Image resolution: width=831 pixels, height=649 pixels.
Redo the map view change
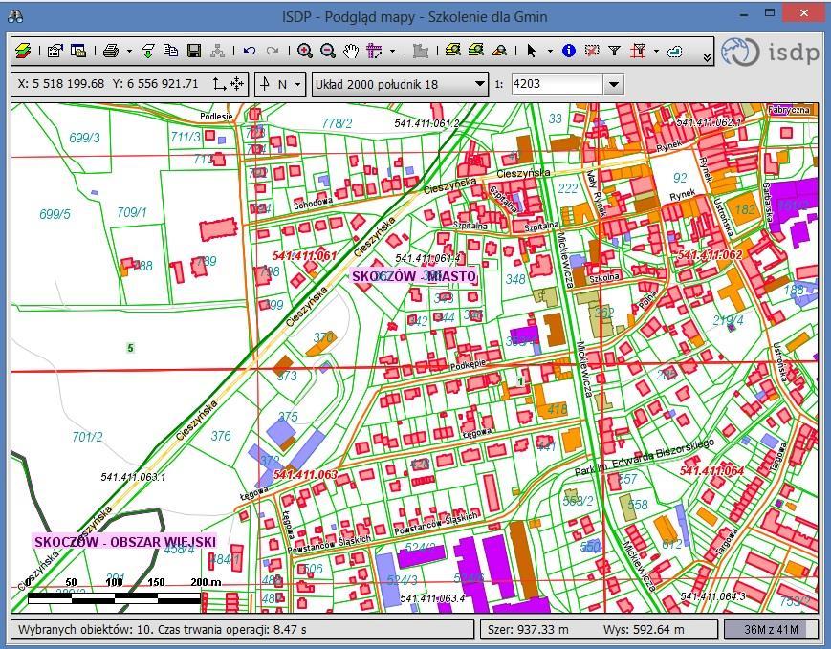(273, 51)
